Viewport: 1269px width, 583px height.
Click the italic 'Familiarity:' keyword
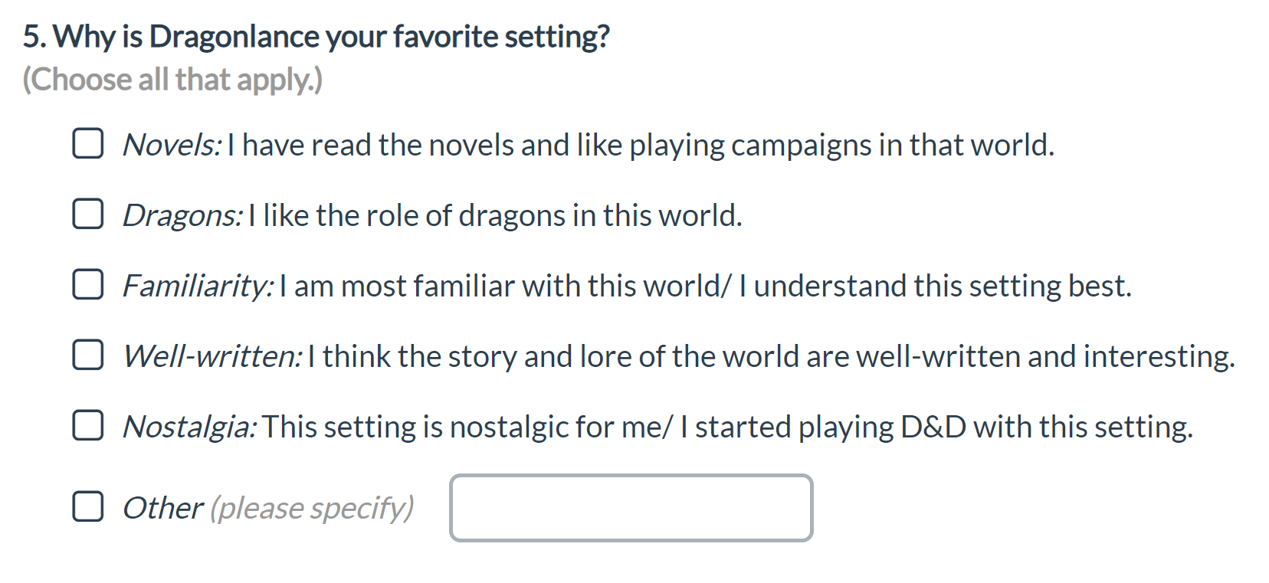pyautogui.click(x=198, y=286)
